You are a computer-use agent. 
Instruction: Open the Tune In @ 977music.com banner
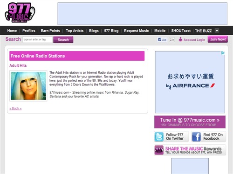click(x=190, y=122)
